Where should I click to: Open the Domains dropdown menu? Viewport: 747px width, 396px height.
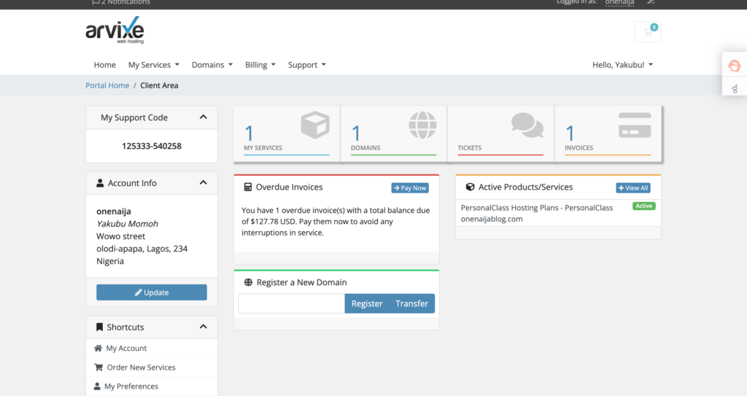pos(212,65)
